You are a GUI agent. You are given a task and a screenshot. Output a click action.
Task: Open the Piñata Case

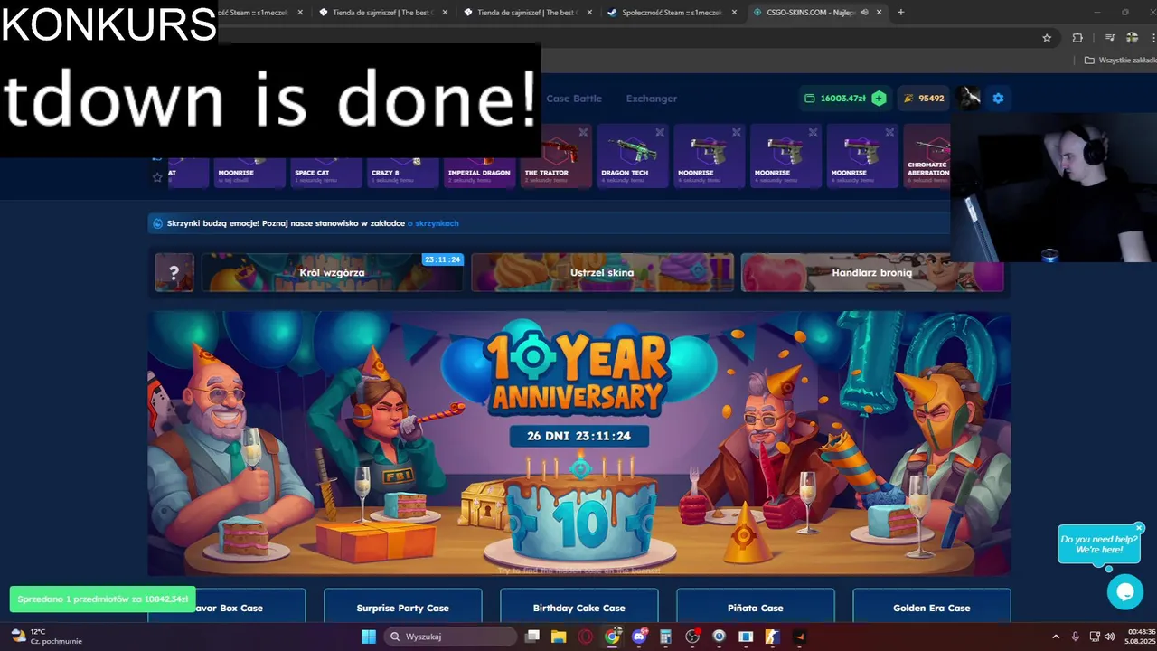pyautogui.click(x=755, y=608)
